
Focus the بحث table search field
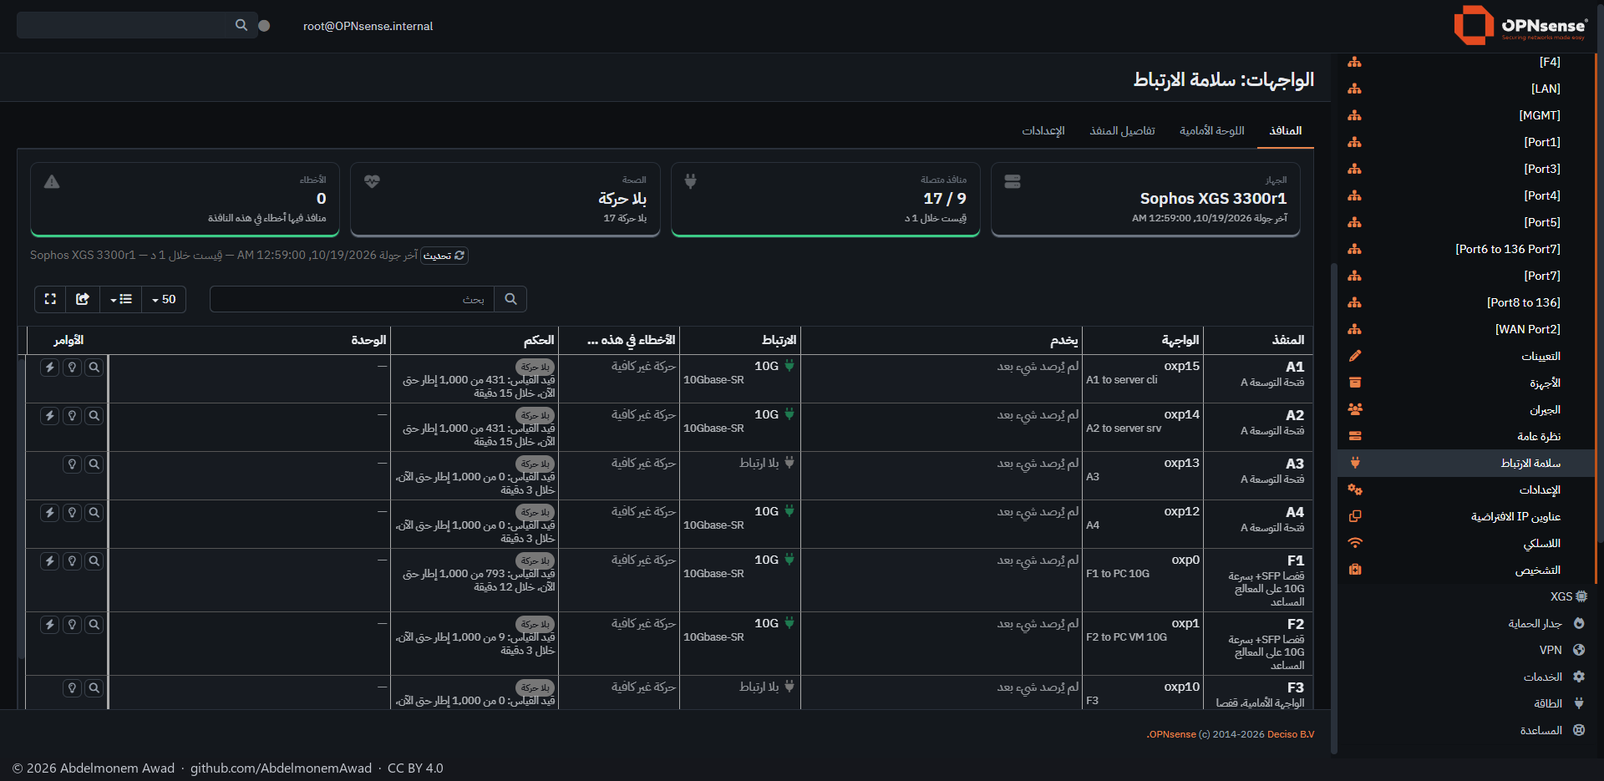(353, 299)
